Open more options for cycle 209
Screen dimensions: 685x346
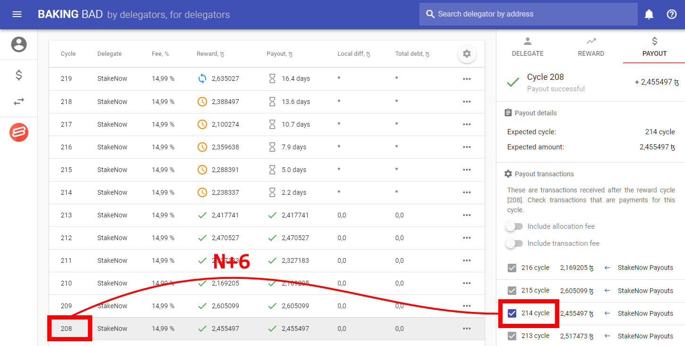pyautogui.click(x=467, y=306)
